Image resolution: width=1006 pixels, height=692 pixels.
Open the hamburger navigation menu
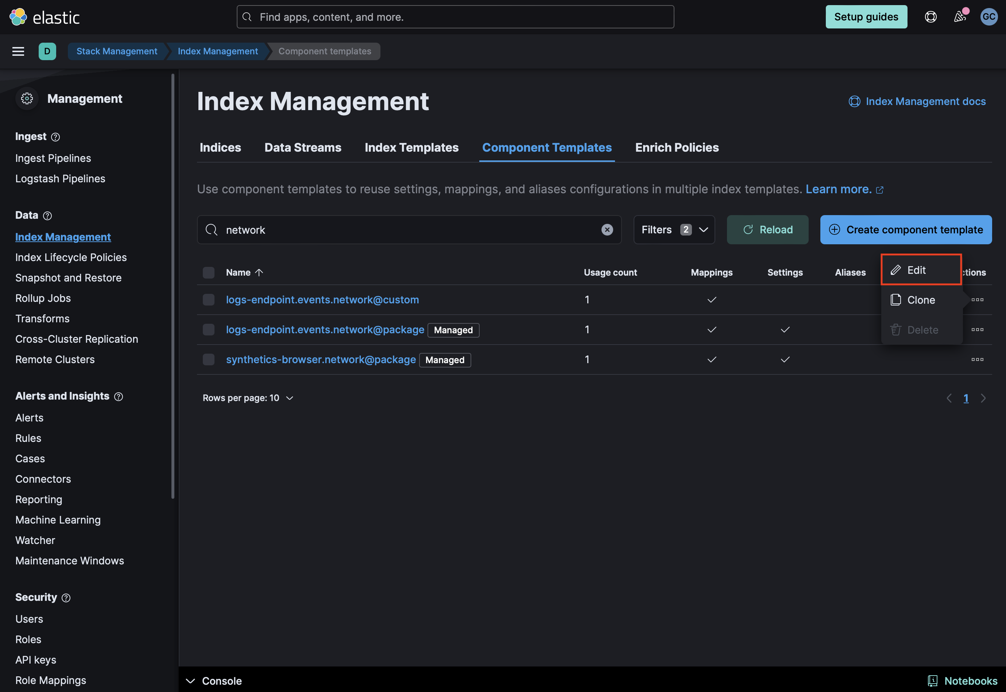18,51
